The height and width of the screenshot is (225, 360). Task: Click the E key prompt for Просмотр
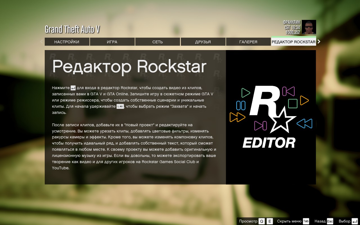click(270, 221)
